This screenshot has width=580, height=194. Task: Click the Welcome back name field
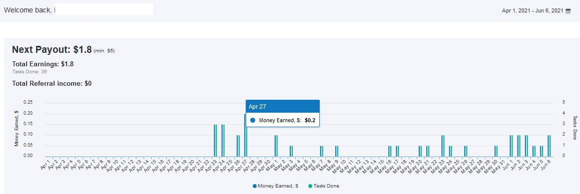click(104, 9)
